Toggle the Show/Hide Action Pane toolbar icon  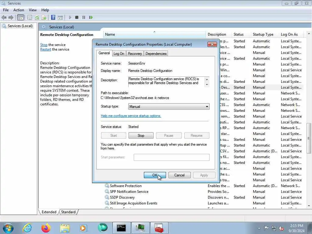pos(61,17)
